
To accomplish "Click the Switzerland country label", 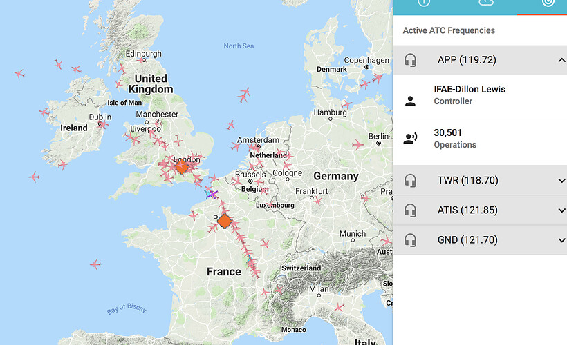I will click(x=301, y=268).
